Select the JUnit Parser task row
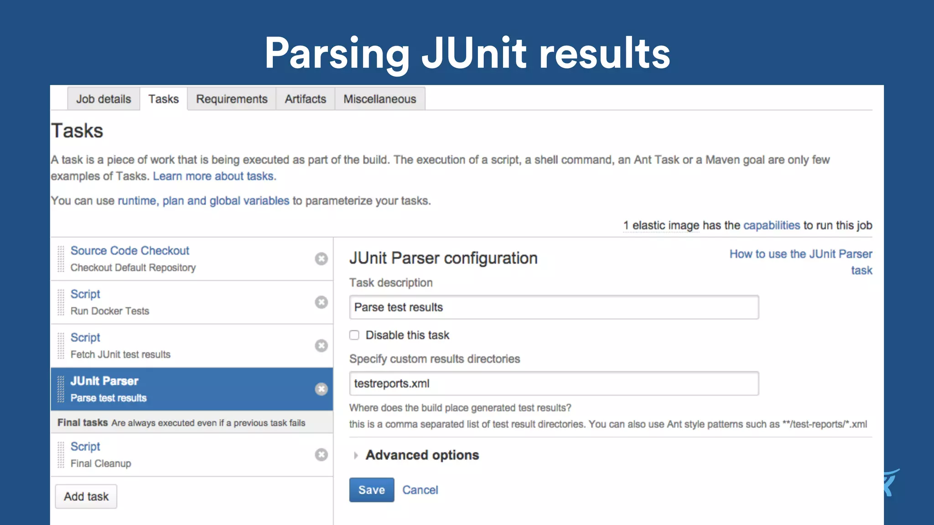This screenshot has width=934, height=525. [192, 389]
